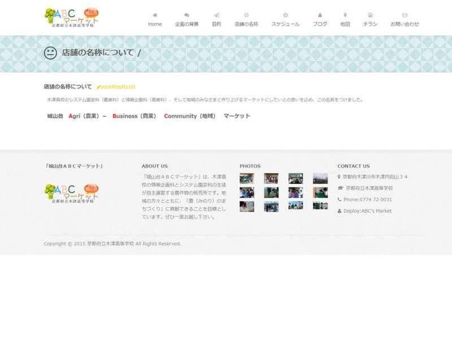
Task: Open the Home menu item
Action: pos(155,24)
